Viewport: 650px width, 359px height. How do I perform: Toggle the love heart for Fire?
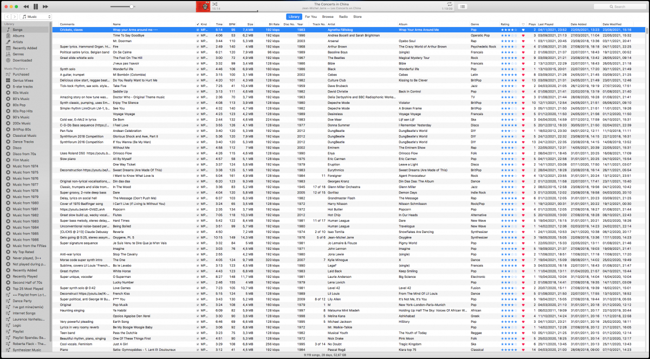(x=523, y=46)
